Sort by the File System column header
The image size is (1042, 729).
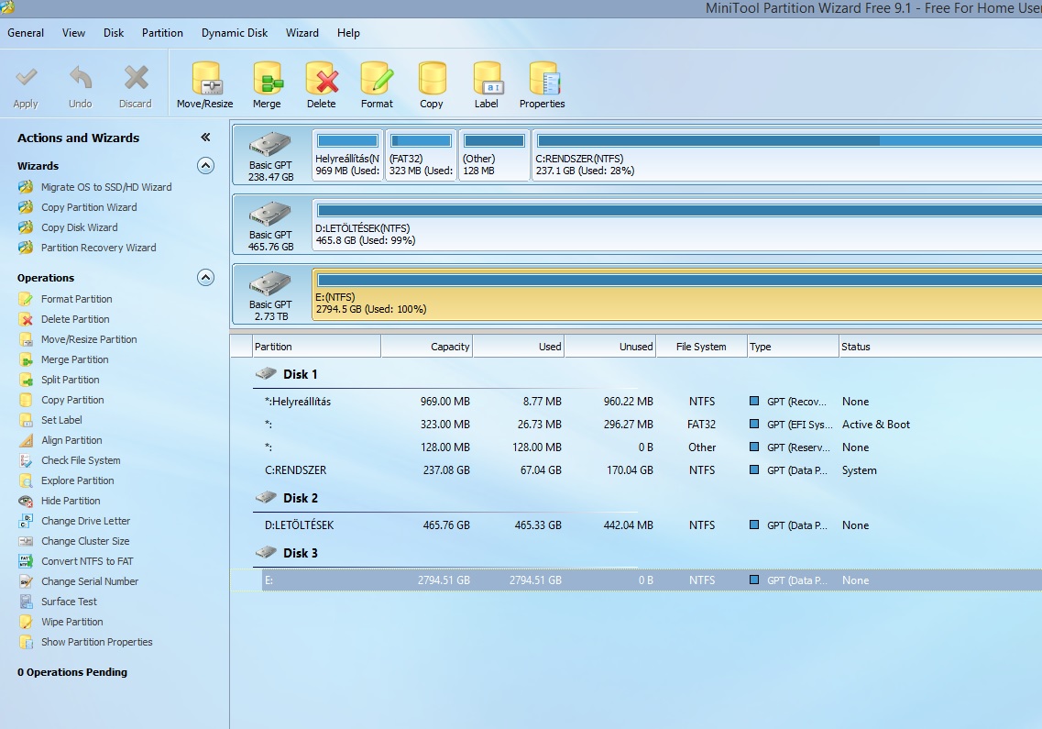click(701, 347)
